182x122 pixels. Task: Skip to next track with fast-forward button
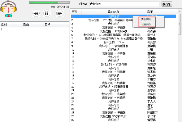(60, 13)
